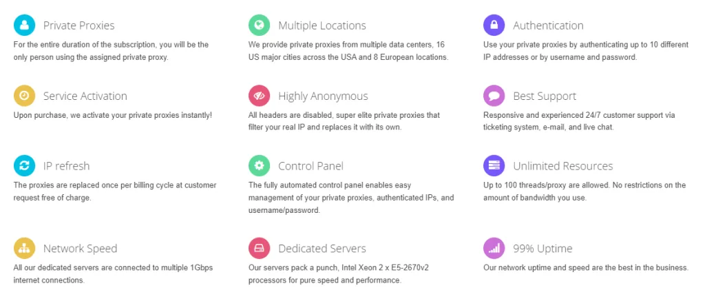Screen dimensions: 705x299
Task: Click the Unlimited Resources server stack icon
Action: (x=494, y=166)
